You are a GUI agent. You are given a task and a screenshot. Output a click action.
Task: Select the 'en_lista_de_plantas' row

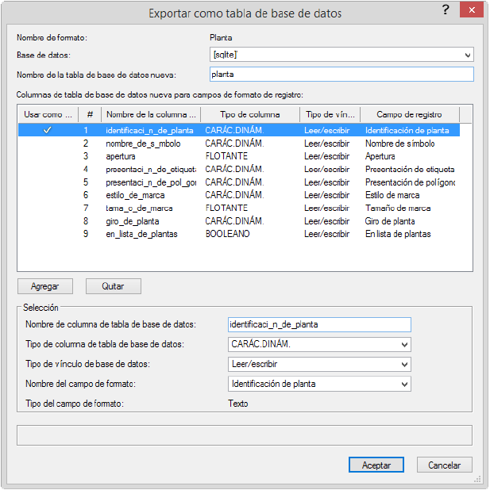tap(239, 234)
